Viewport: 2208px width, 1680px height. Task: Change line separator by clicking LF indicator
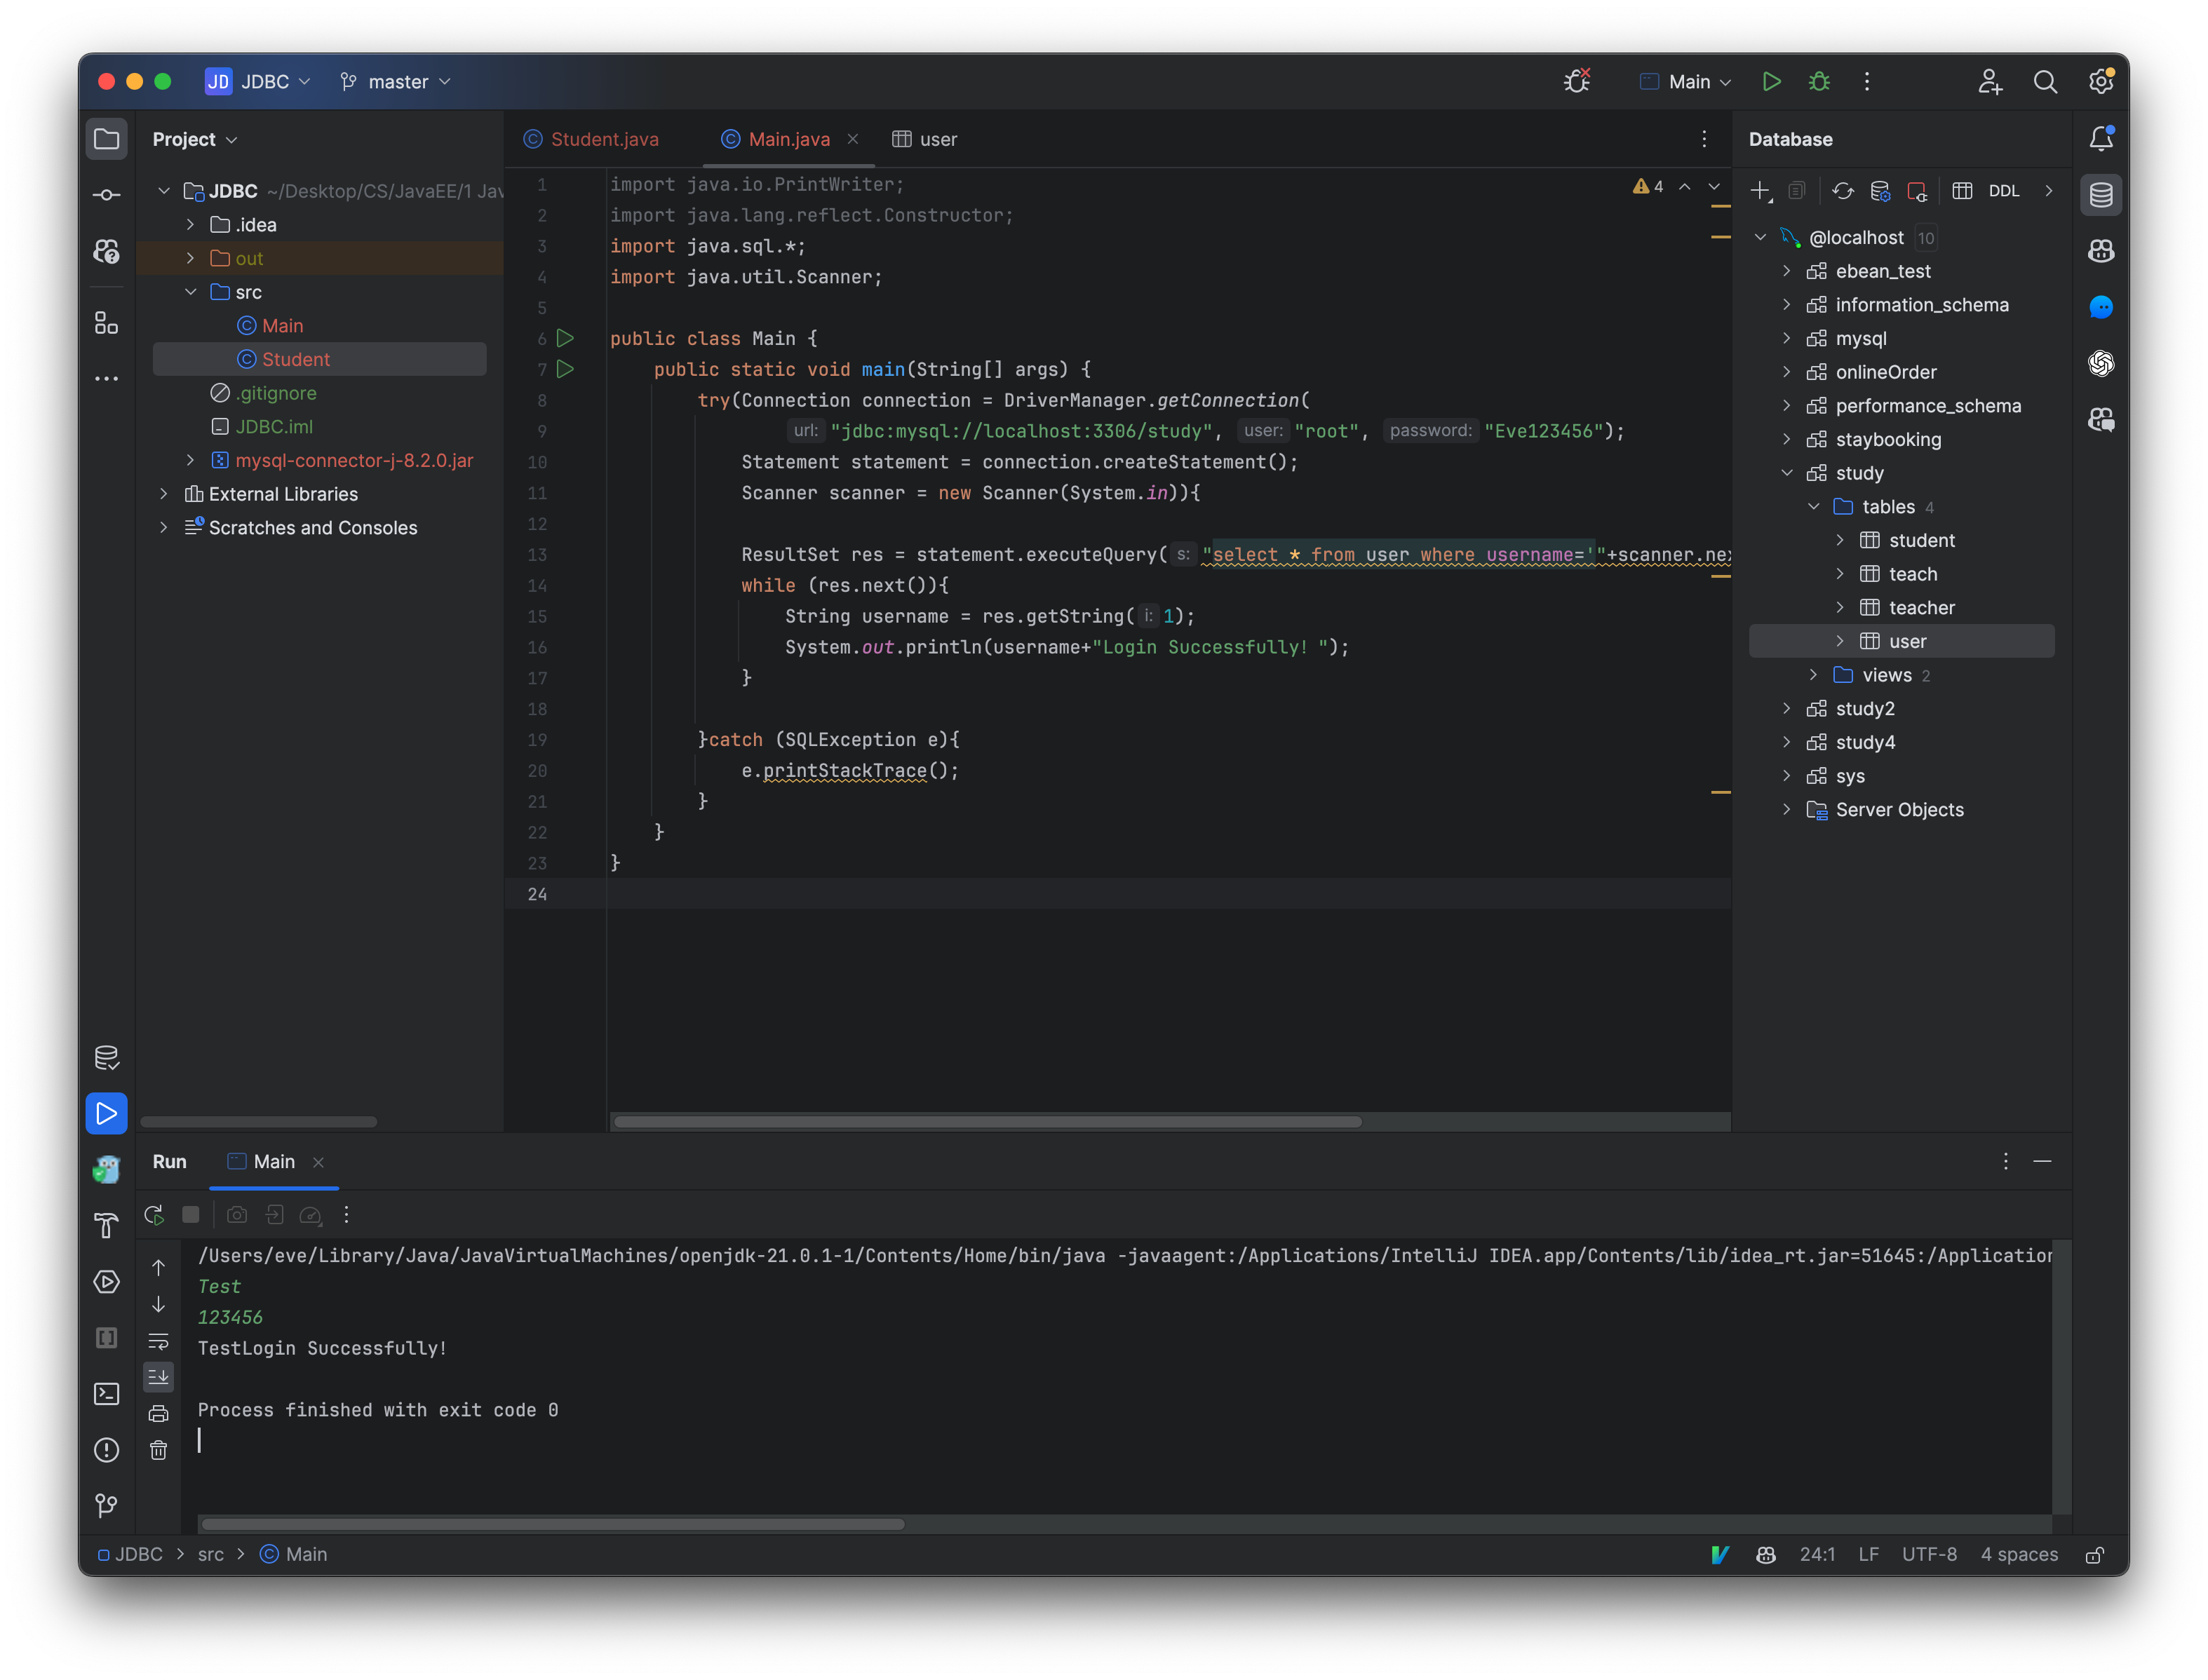[1867, 1555]
